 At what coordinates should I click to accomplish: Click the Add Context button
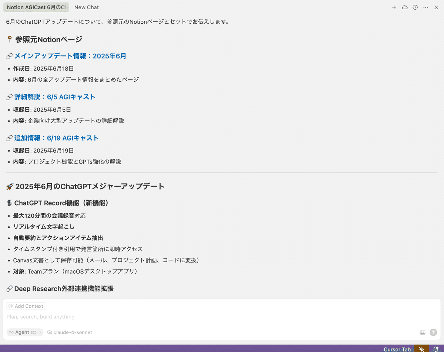pos(27,306)
